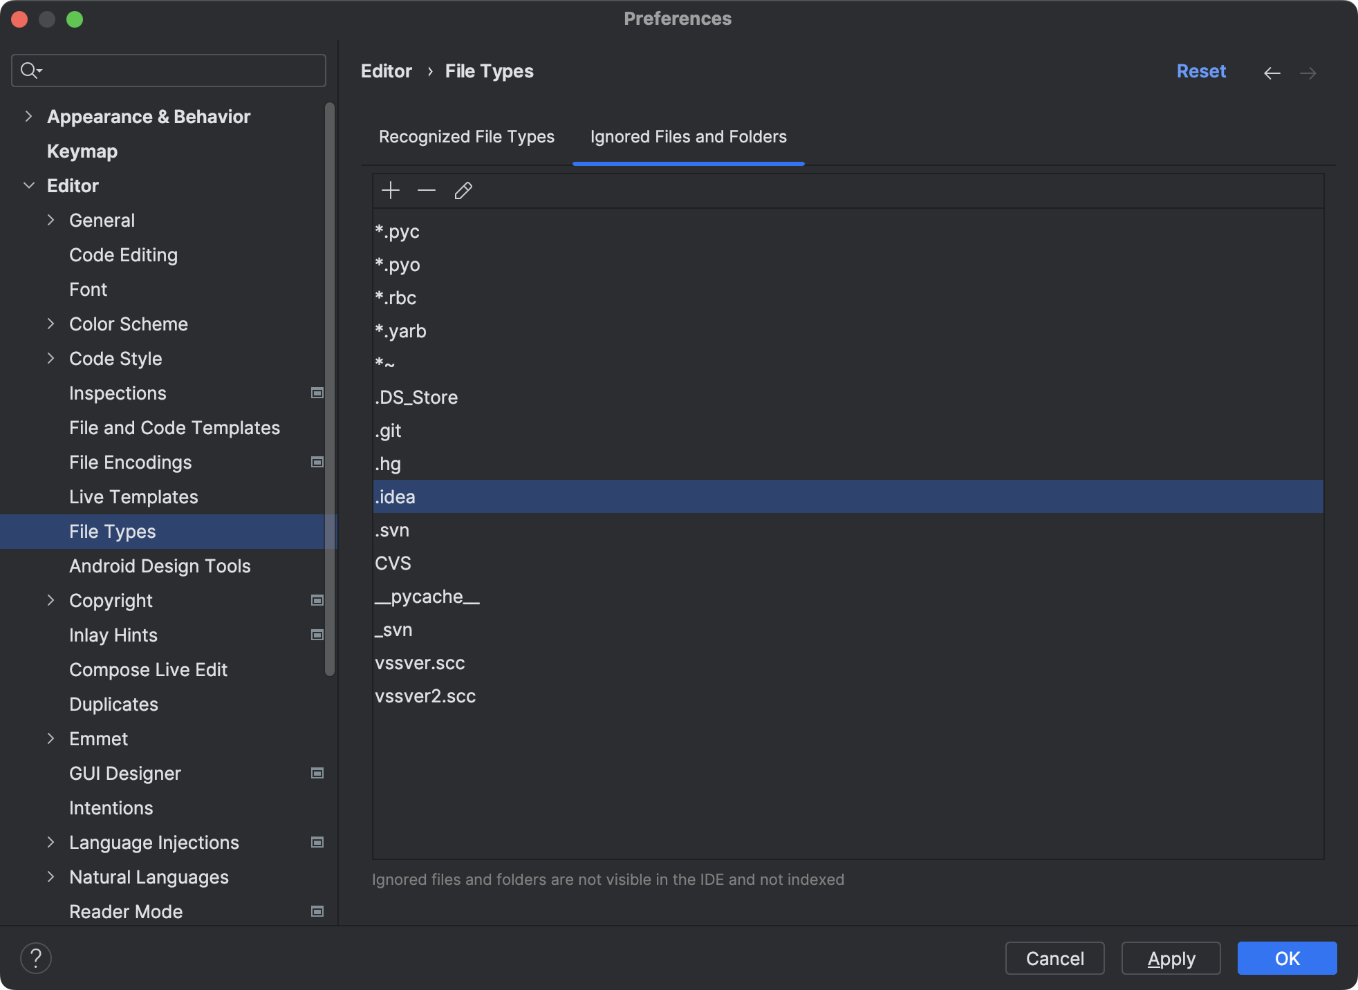Click project-level marker icon beside Inspections
The image size is (1358, 990).
tap(317, 393)
